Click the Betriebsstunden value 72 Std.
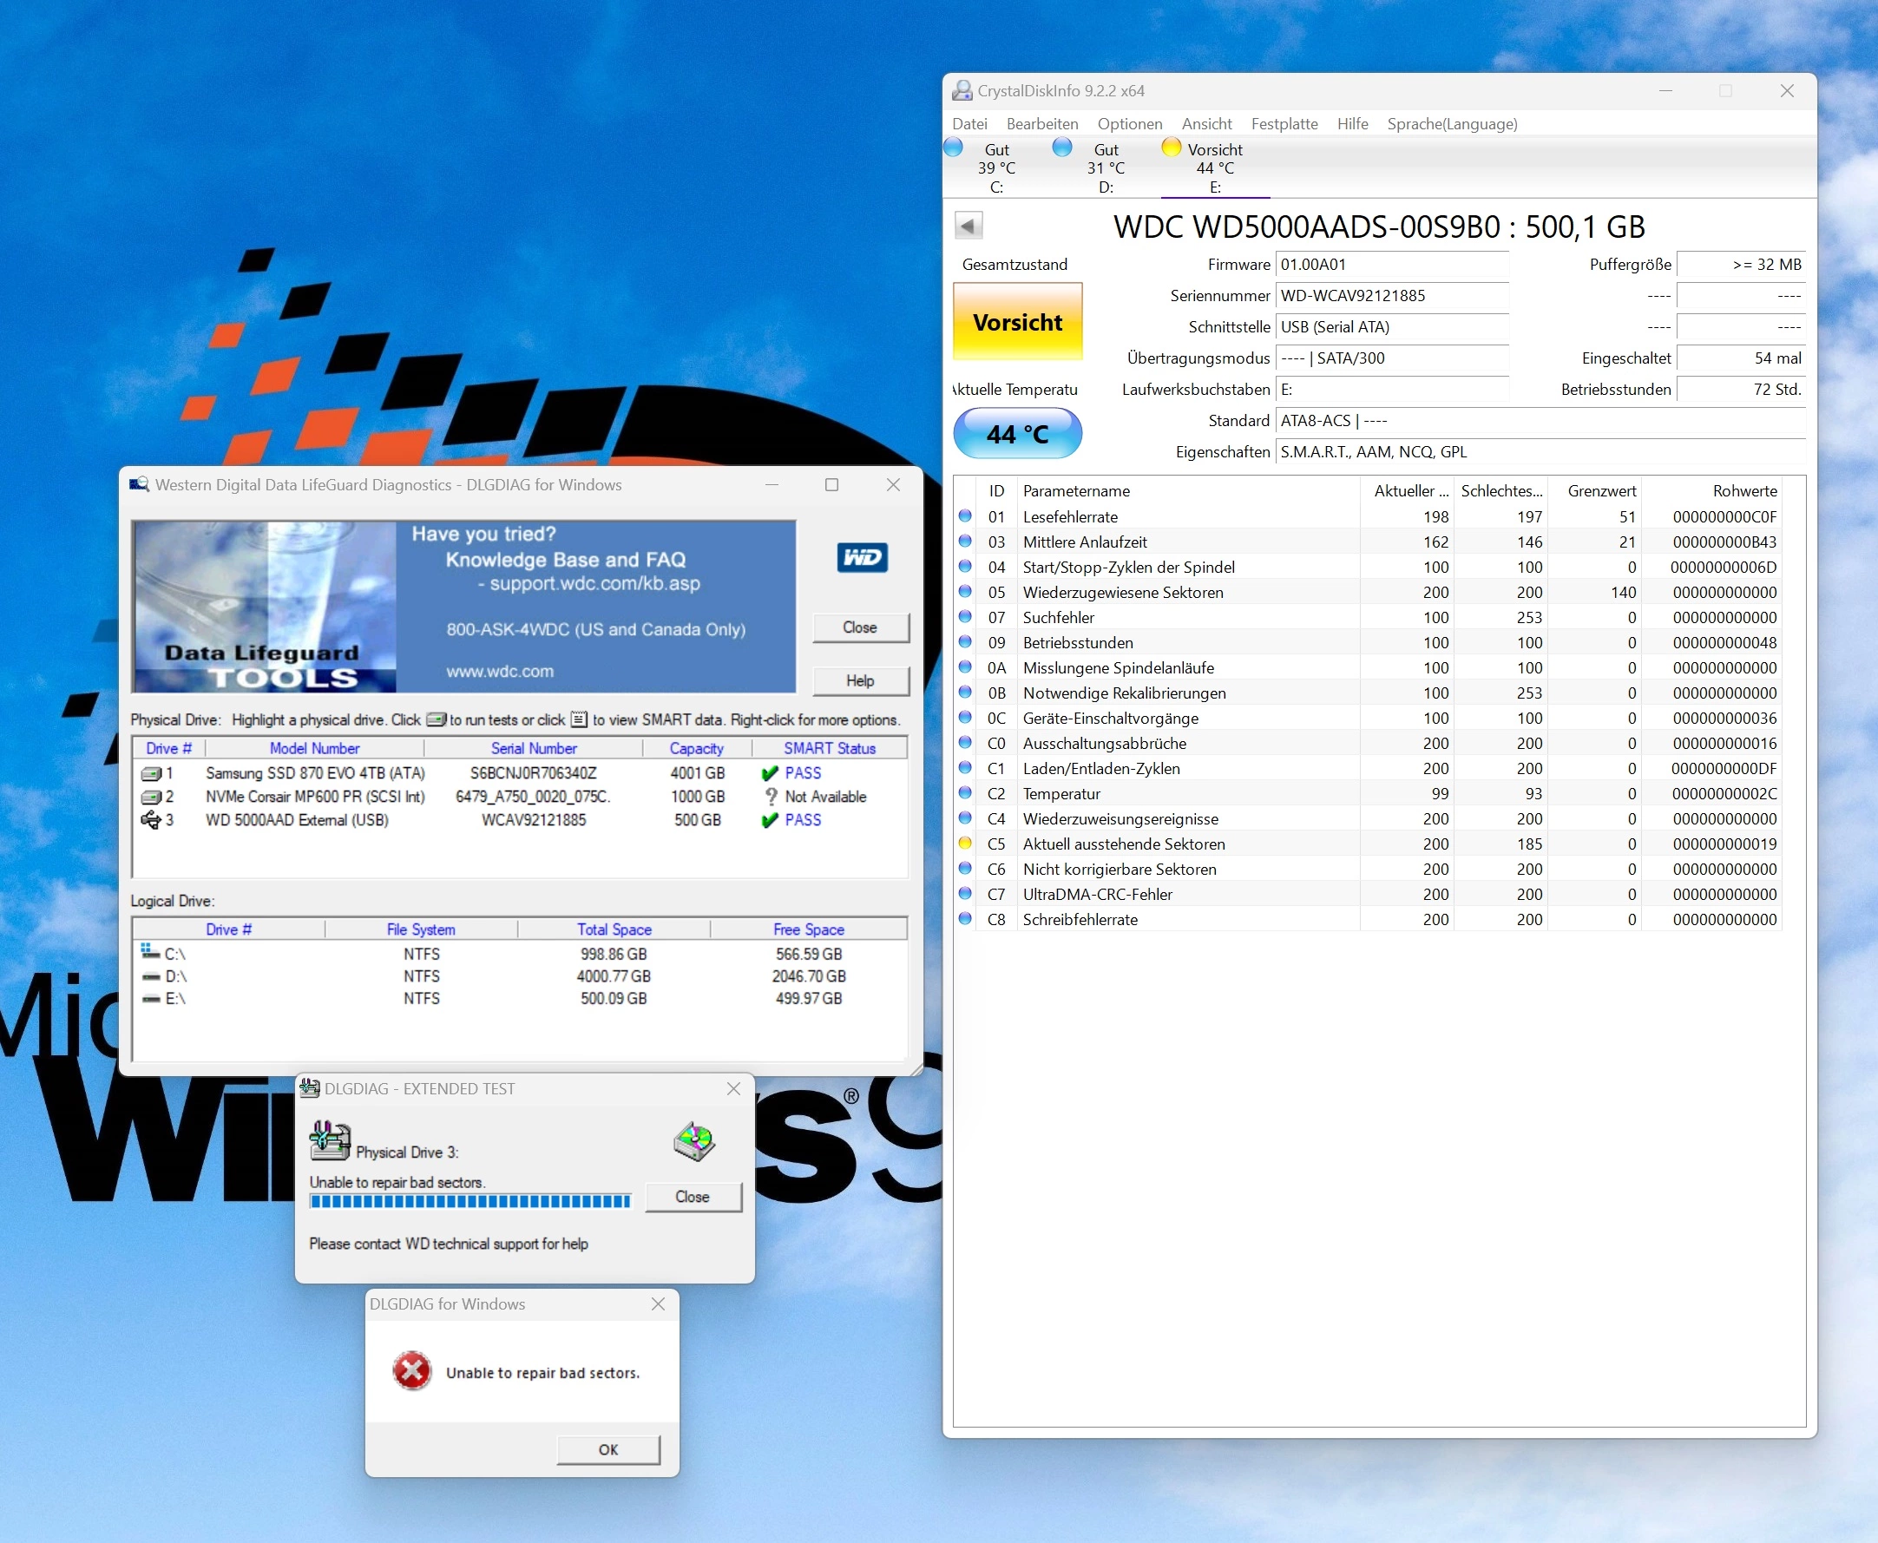 coord(1740,390)
